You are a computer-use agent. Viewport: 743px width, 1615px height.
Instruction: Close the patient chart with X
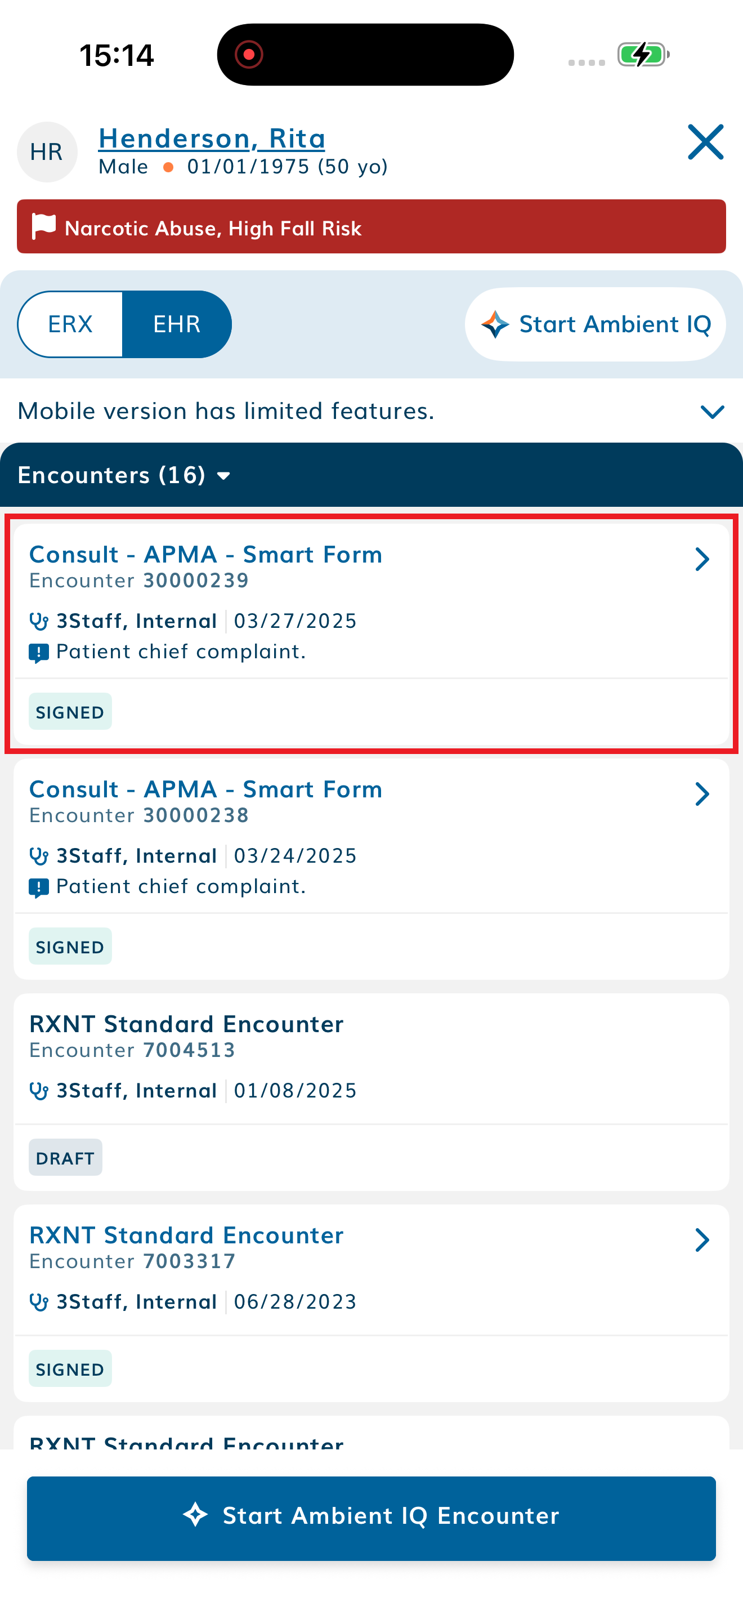(x=705, y=142)
